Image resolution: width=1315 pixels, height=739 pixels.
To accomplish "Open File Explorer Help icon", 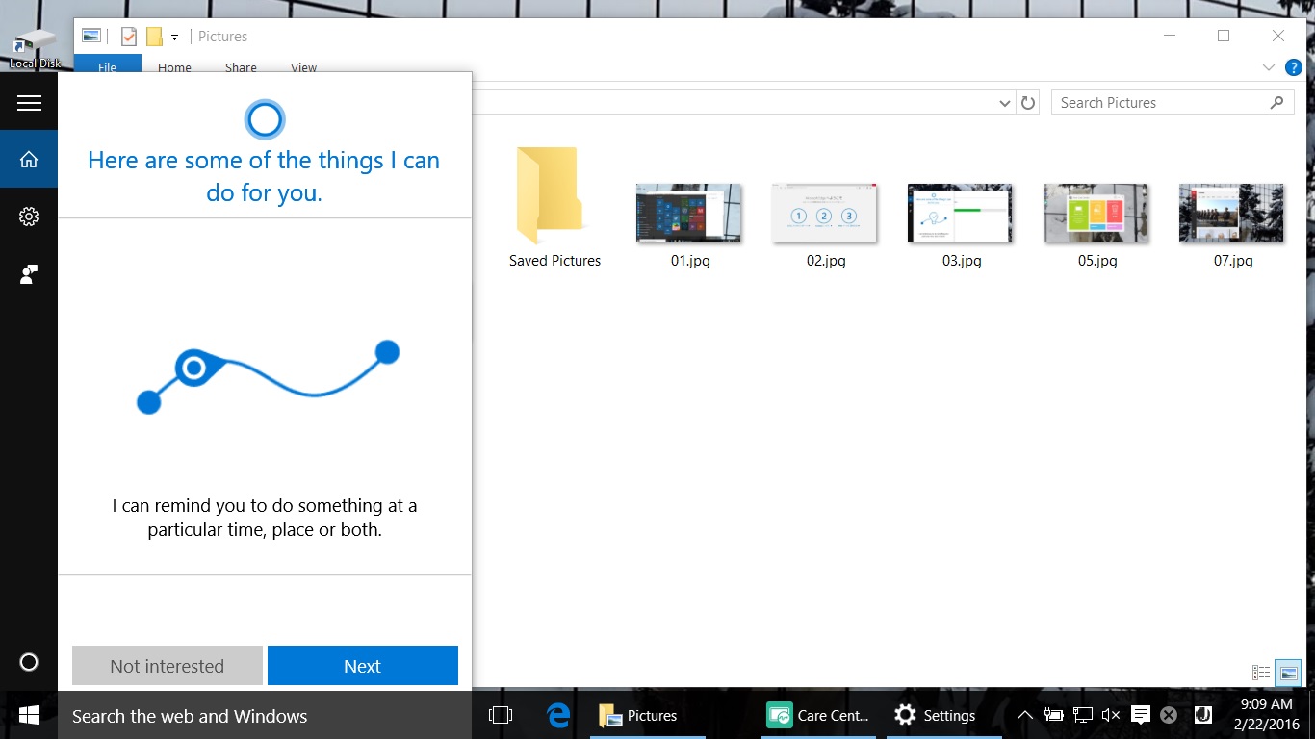I will click(1294, 67).
